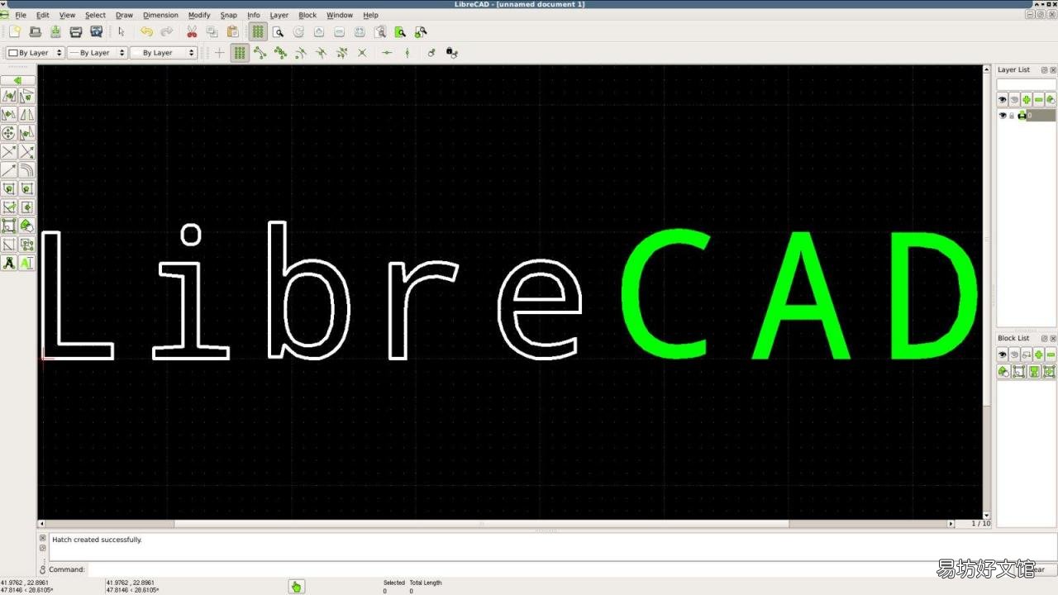This screenshot has height=595, width=1058.
Task: Select the pointer selection tool
Action: point(122,32)
